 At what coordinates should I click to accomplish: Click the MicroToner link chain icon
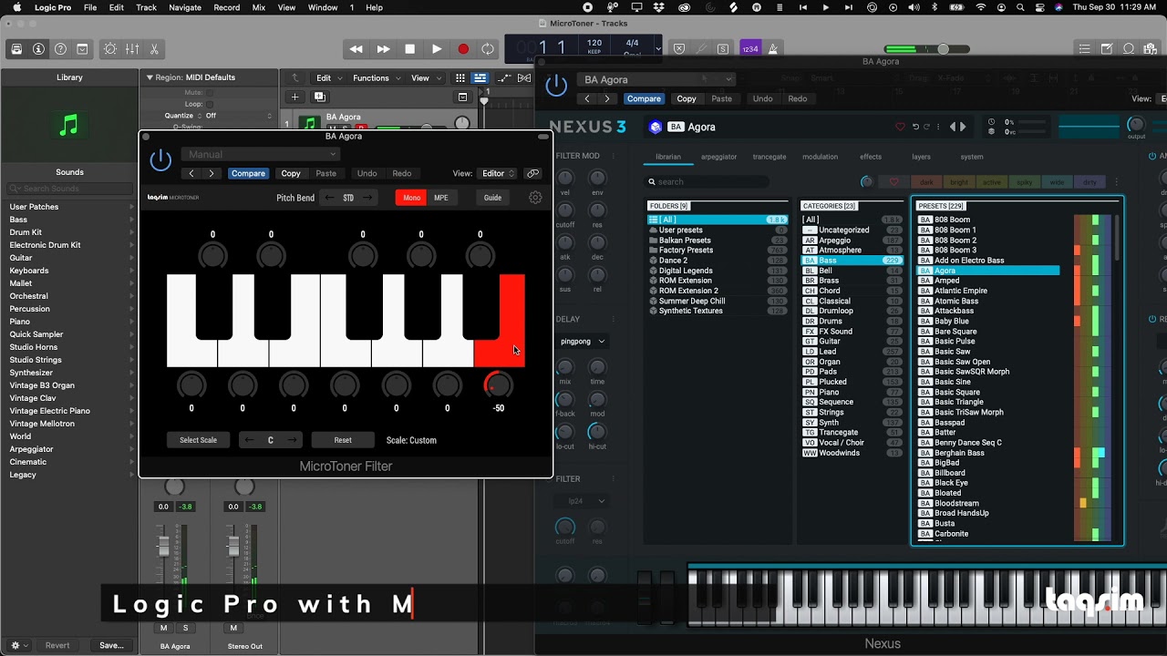coord(533,173)
